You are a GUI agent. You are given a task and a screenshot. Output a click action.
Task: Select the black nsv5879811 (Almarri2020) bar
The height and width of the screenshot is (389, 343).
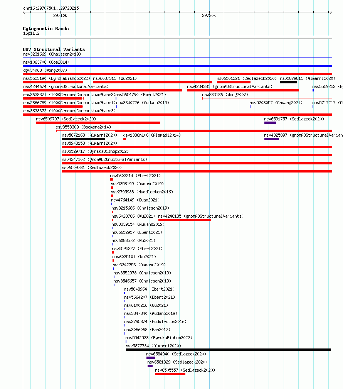click(288, 82)
